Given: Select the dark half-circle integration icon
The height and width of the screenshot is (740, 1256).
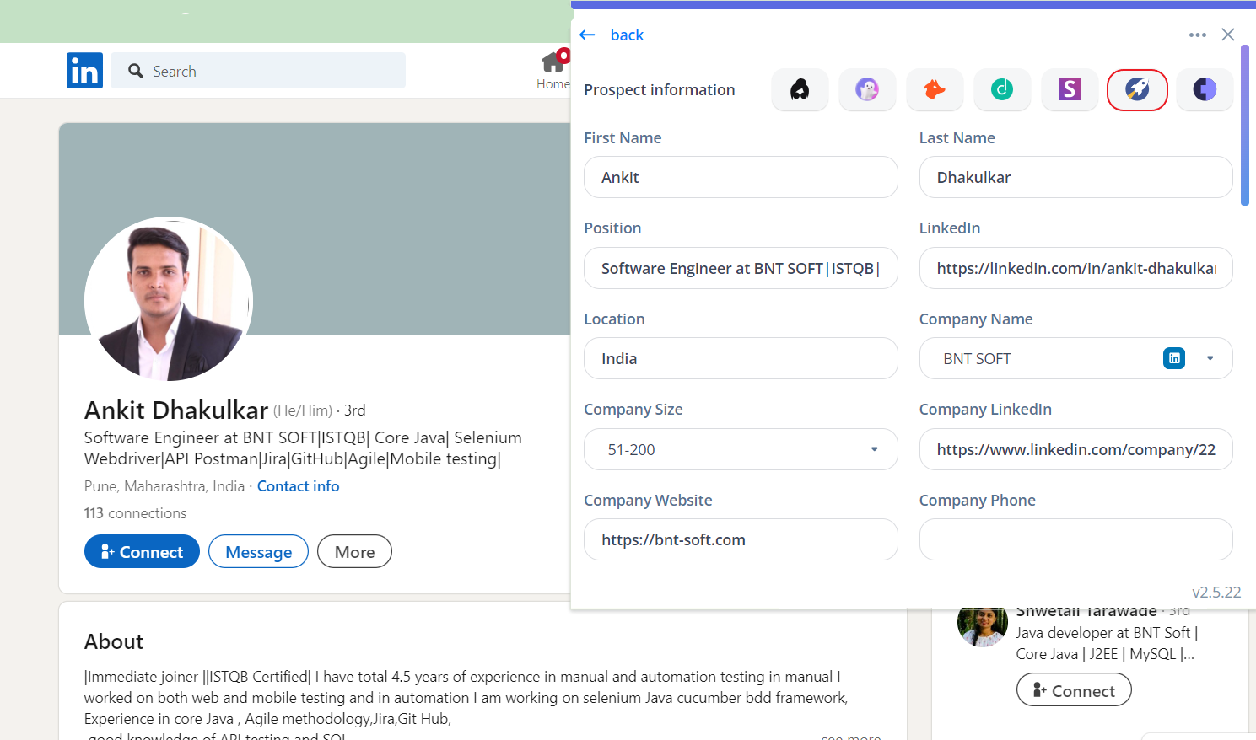Looking at the screenshot, I should click(1205, 89).
